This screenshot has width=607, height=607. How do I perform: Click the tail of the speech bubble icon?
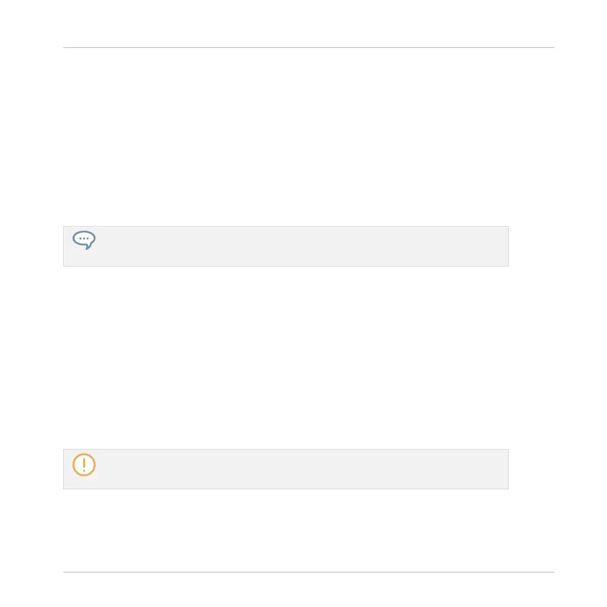coord(88,247)
